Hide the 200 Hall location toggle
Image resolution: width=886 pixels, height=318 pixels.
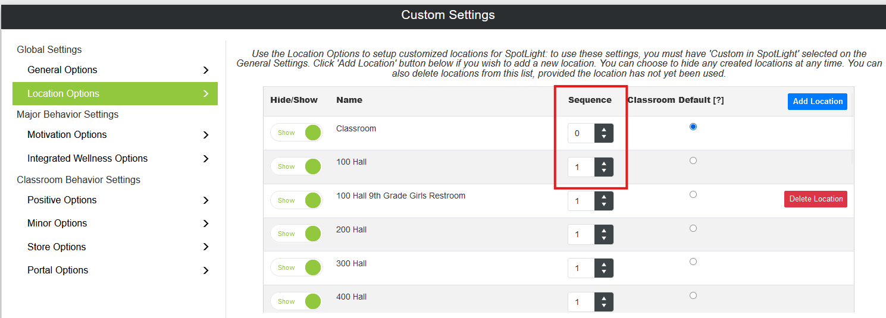pyautogui.click(x=296, y=234)
